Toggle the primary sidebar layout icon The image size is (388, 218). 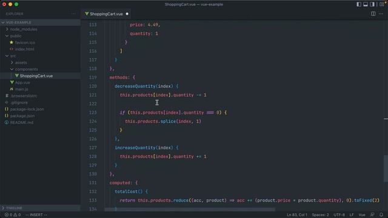pyautogui.click(x=358, y=4)
